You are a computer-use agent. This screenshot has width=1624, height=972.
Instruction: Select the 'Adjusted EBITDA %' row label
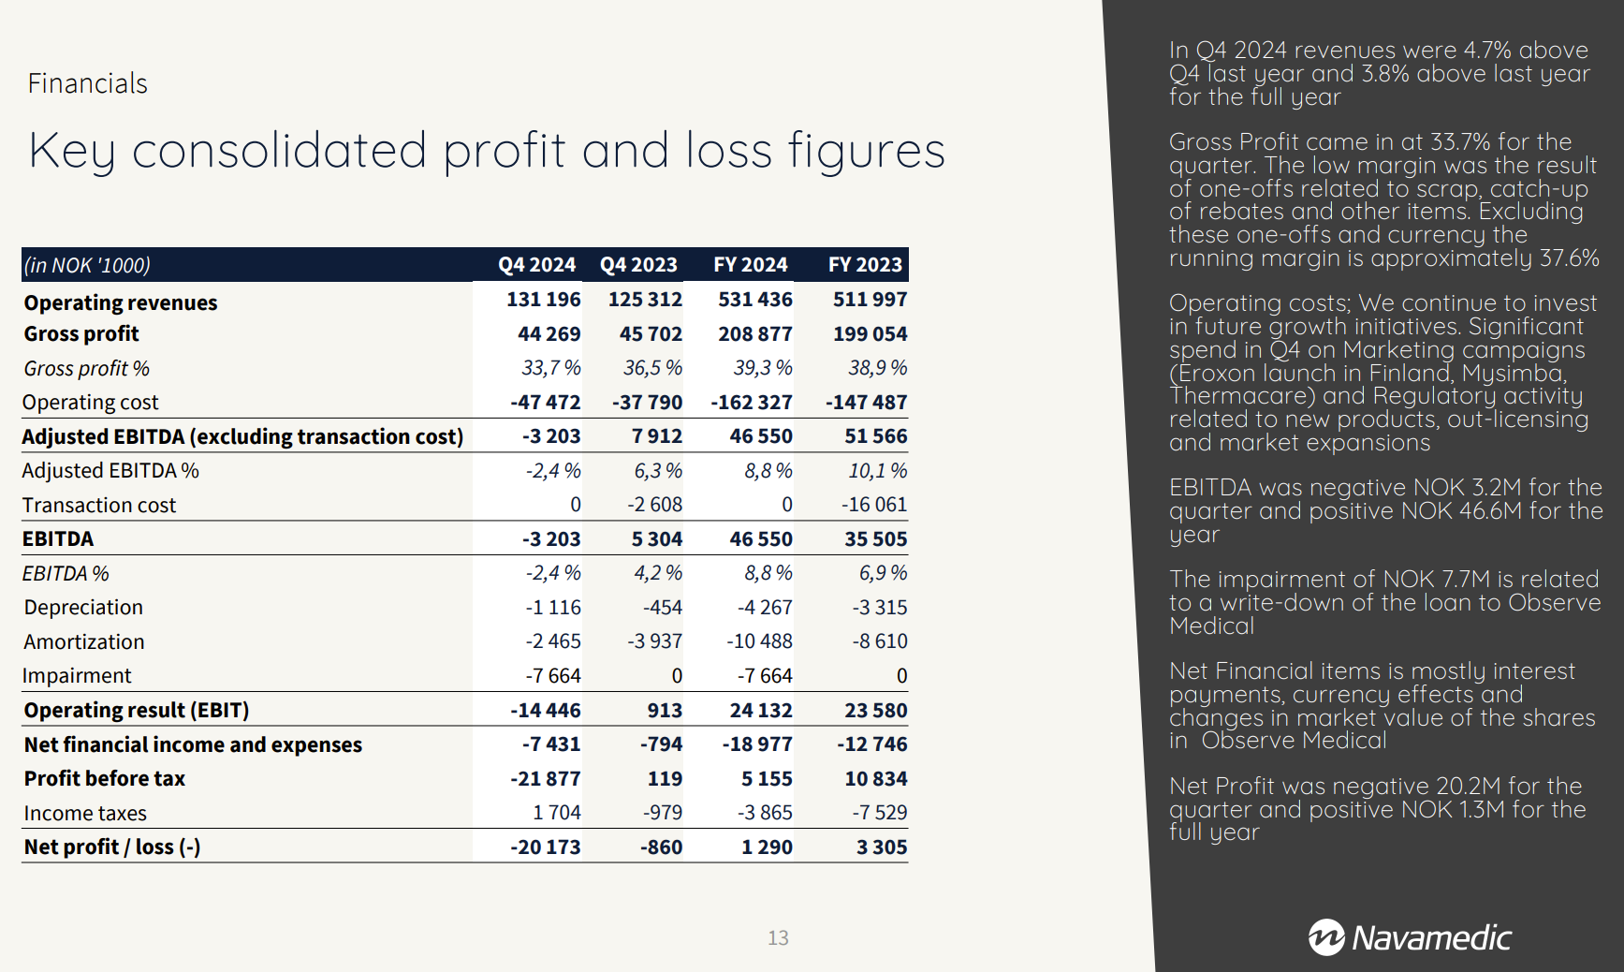(x=110, y=471)
